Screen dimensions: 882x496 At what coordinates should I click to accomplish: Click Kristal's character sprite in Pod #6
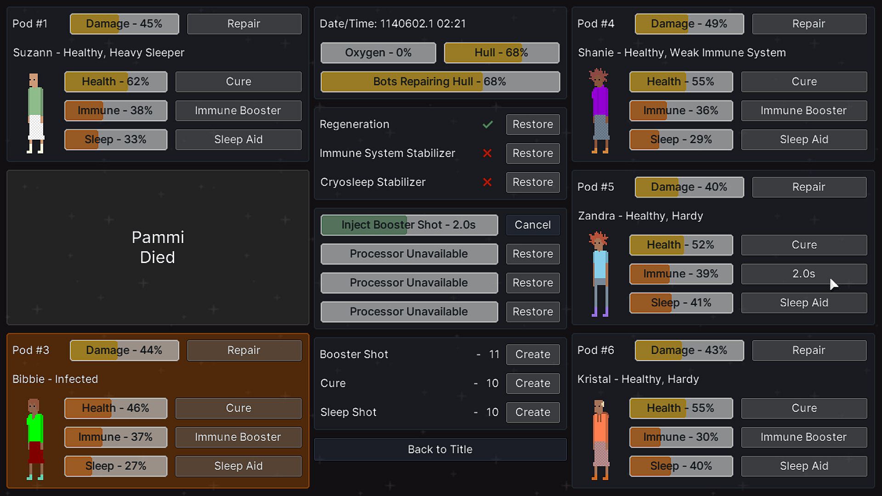tap(600, 439)
